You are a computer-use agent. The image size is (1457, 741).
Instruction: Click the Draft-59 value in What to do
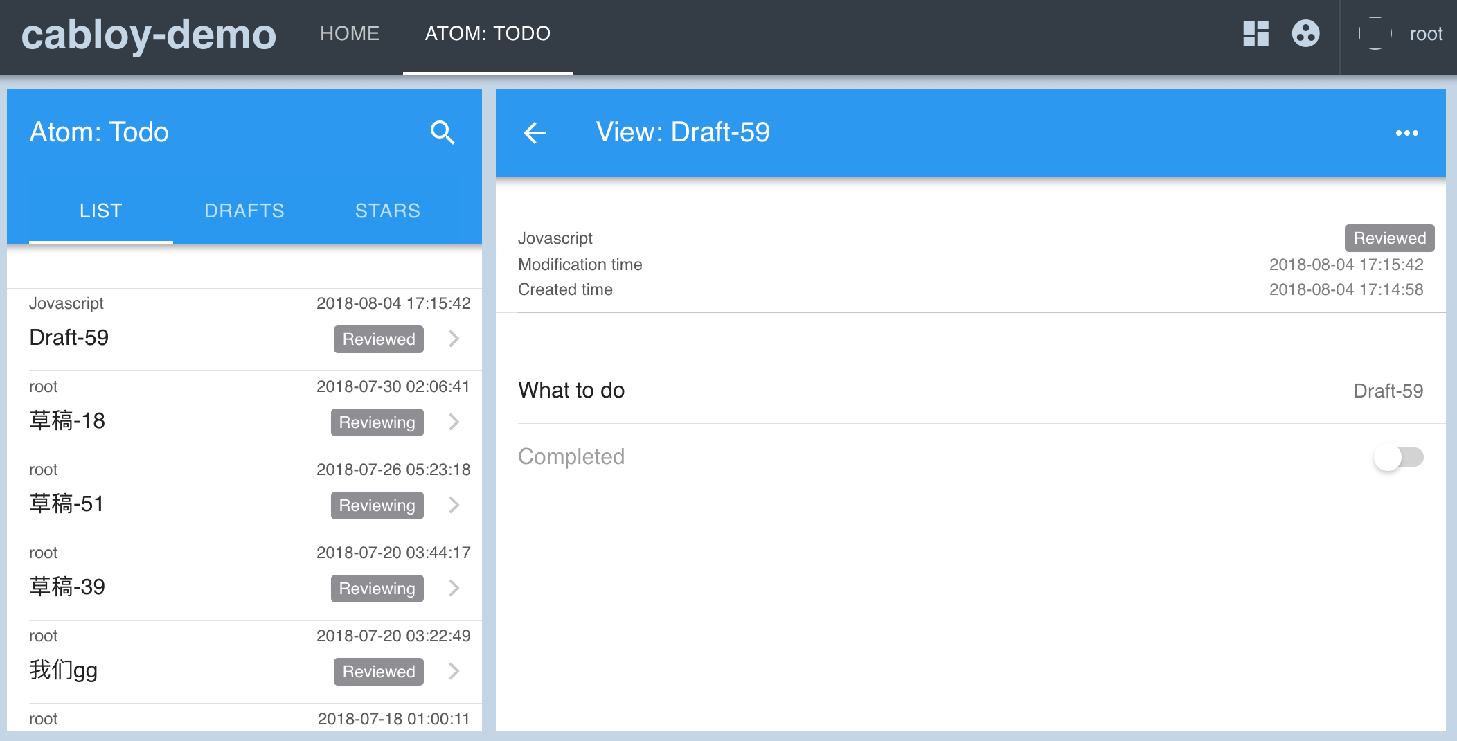(1388, 391)
